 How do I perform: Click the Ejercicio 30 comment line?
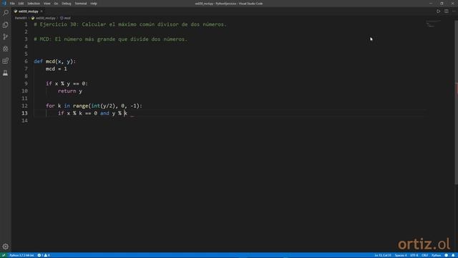click(130, 24)
